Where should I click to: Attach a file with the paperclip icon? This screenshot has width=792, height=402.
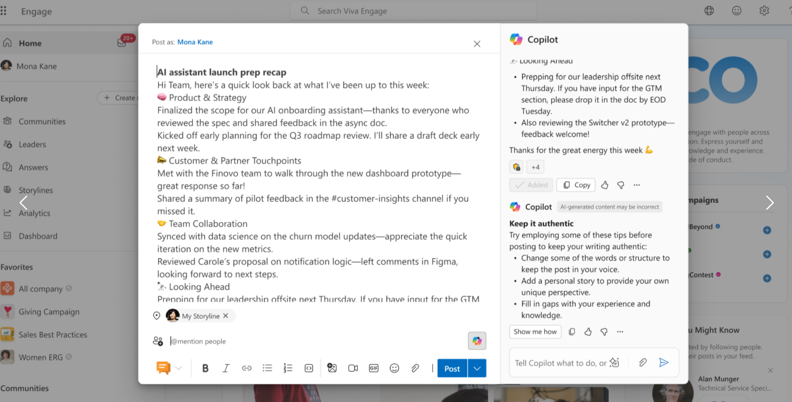[415, 368]
